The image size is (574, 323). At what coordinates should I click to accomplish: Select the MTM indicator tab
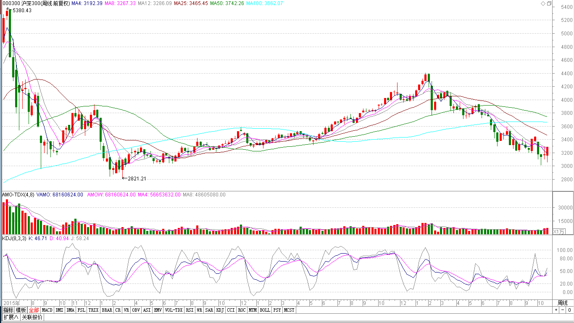(253, 310)
